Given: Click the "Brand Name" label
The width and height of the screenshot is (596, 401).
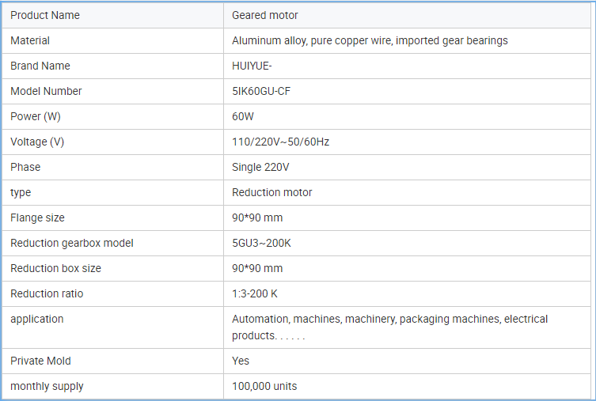Looking at the screenshot, I should tap(40, 66).
